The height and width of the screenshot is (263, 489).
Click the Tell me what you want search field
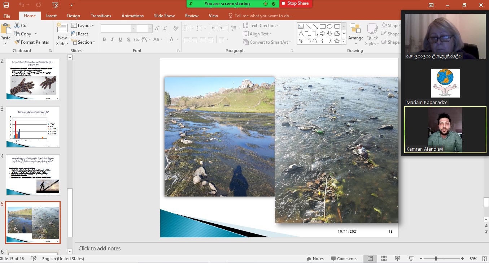pyautogui.click(x=261, y=16)
